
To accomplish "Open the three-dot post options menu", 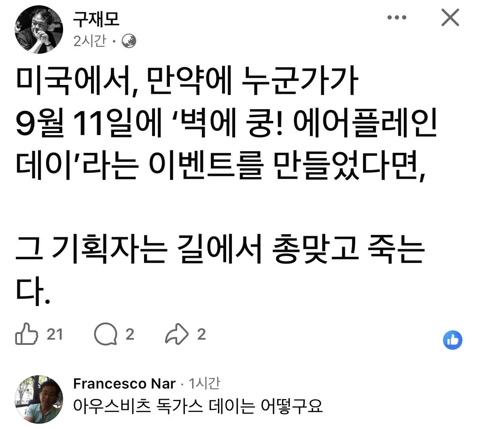I will tap(396, 18).
